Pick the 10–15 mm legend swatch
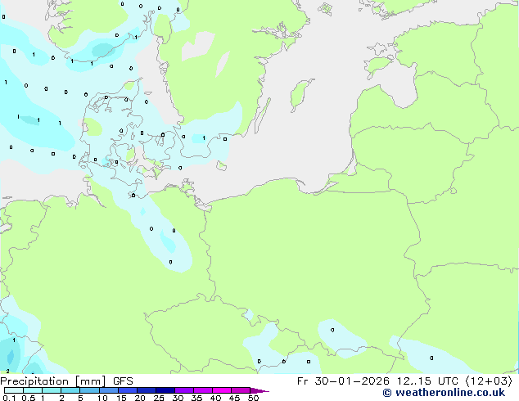Viewport: 519px width, 401px height. pos(109,390)
